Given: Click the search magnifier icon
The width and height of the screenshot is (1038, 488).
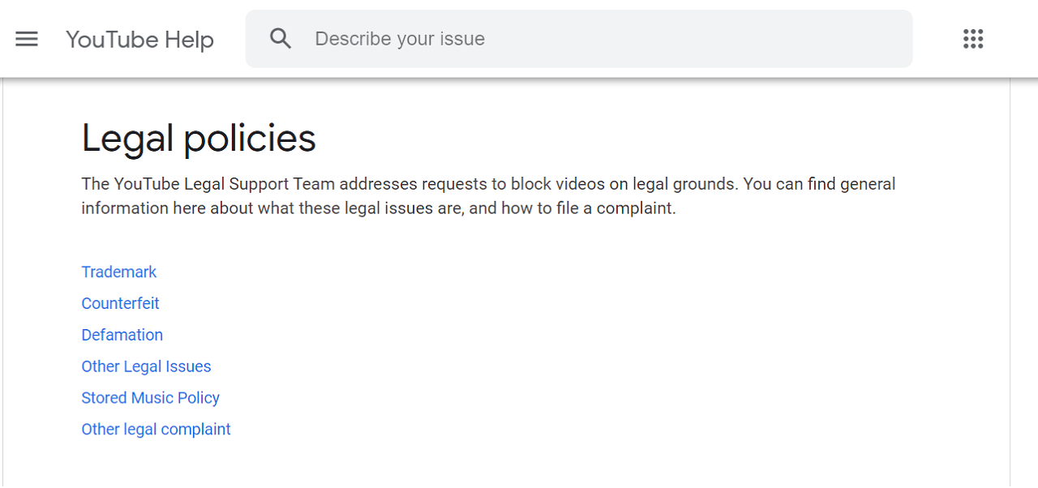Looking at the screenshot, I should (281, 38).
